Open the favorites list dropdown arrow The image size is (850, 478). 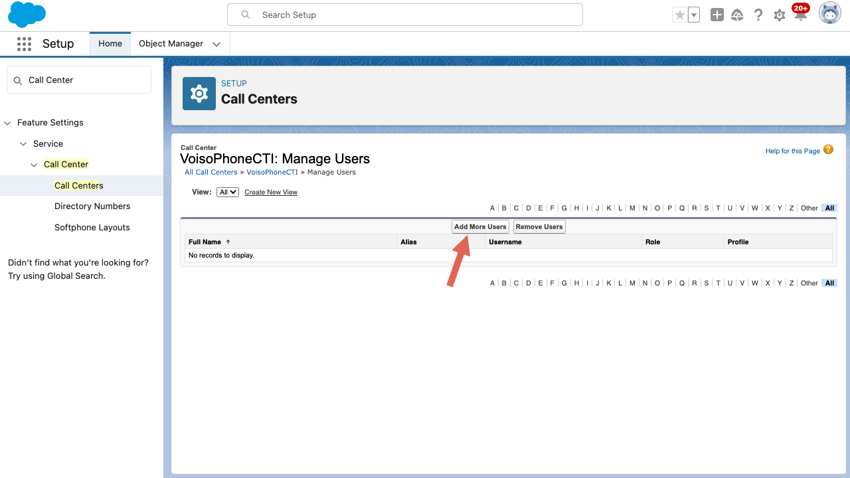pos(694,15)
